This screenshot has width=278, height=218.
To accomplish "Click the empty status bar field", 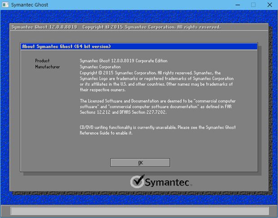I will tap(140, 211).
